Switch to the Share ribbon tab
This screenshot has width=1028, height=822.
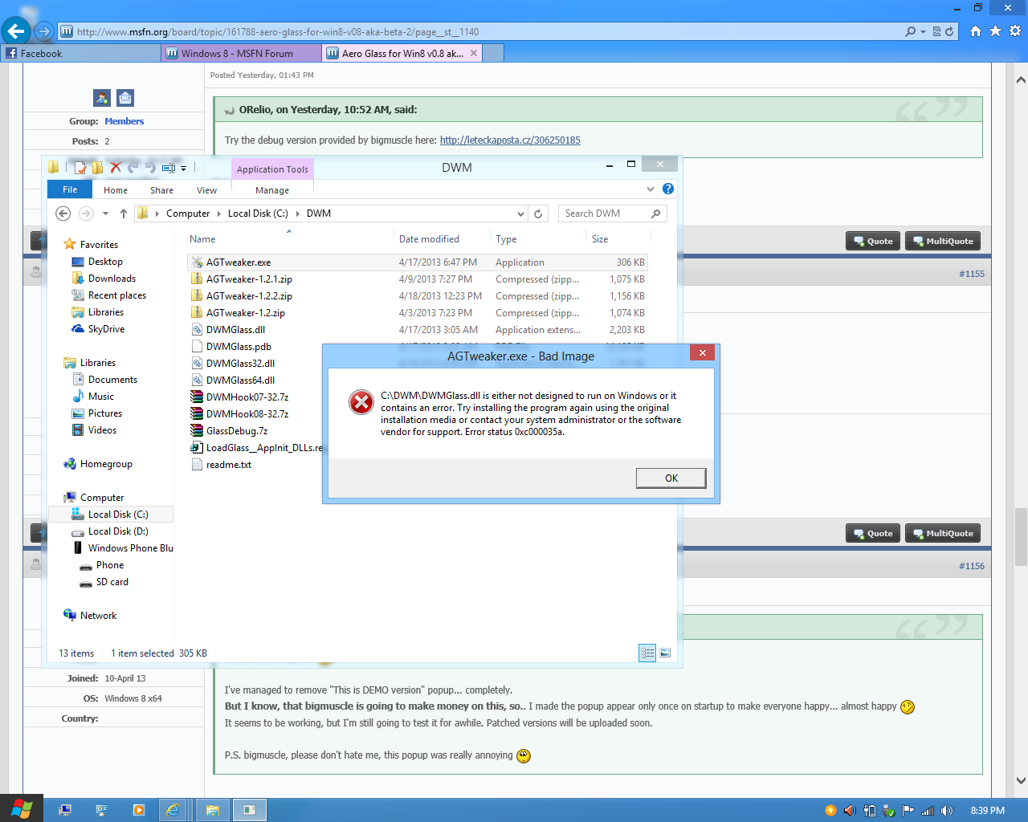pyautogui.click(x=161, y=190)
